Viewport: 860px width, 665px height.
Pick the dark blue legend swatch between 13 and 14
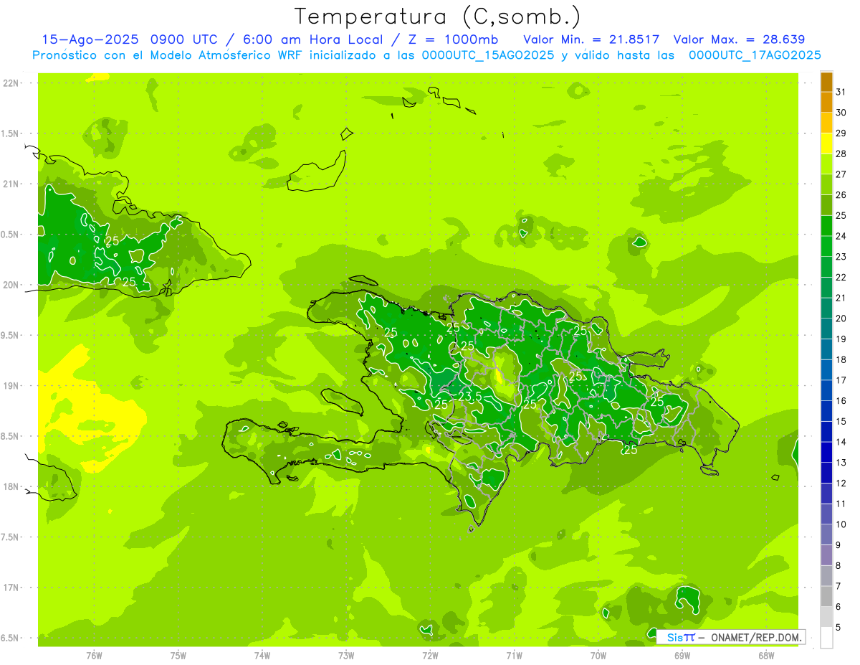[826, 452]
